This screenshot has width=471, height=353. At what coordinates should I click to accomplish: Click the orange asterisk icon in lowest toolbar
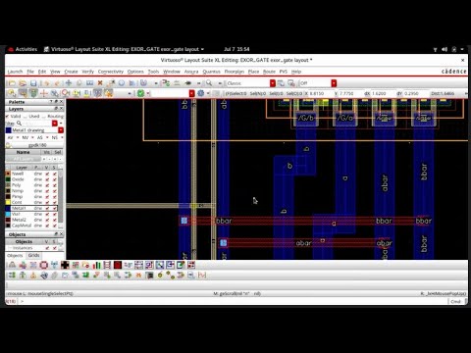(x=138, y=276)
